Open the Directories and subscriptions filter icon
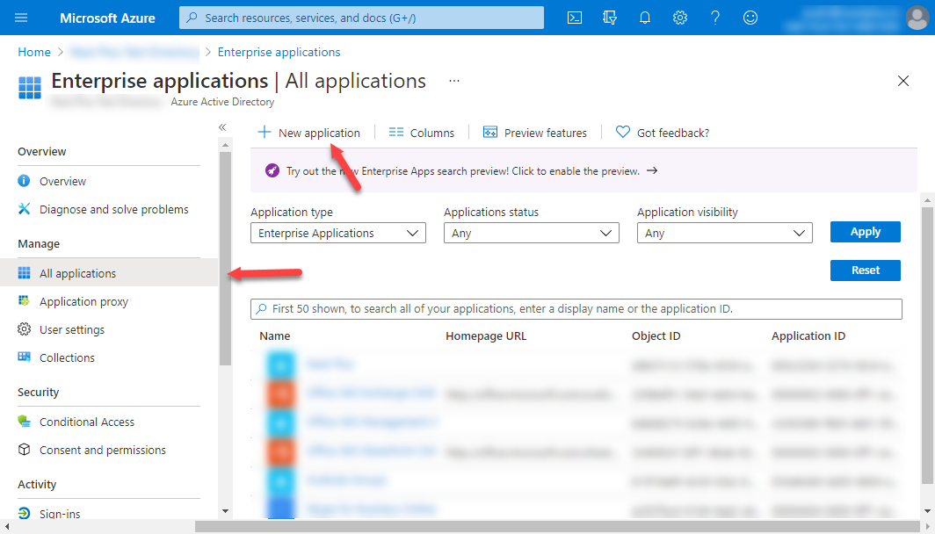This screenshot has width=935, height=534. 610,18
